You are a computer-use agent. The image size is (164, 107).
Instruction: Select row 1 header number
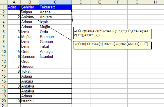tap(4, 7)
